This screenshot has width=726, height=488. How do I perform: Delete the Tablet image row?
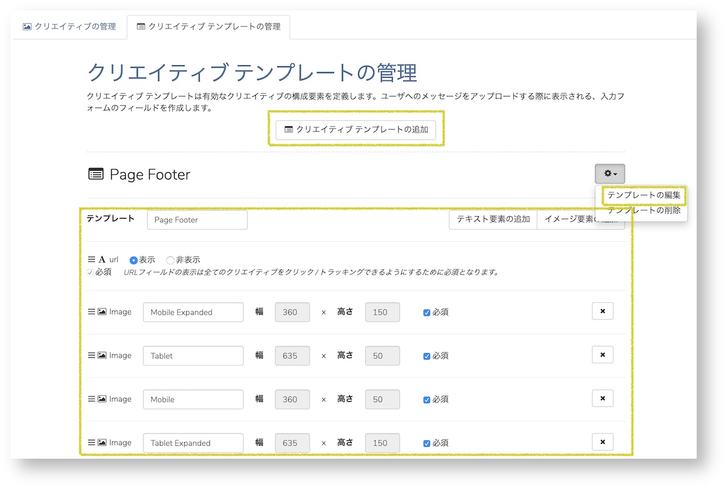coord(603,355)
